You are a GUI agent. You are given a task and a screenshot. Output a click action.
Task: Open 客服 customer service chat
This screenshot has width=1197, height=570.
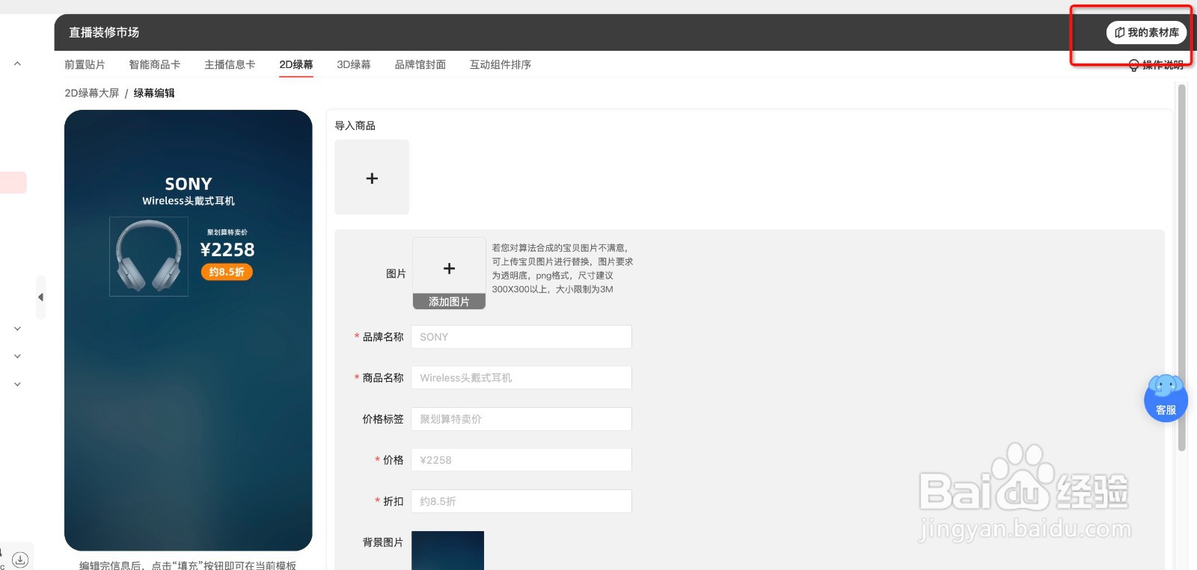pyautogui.click(x=1166, y=398)
